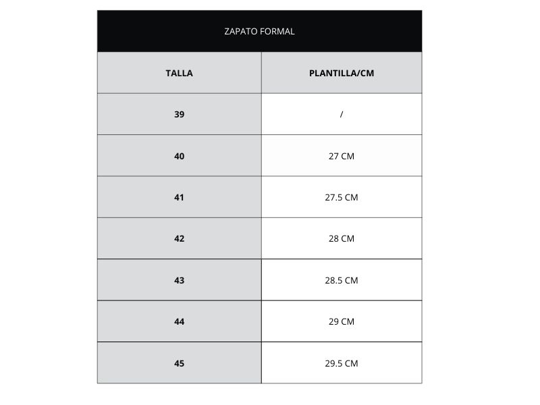Image resolution: width=540 pixels, height=405 pixels.
Task: Select the size 40 cell
Action: tap(179, 156)
